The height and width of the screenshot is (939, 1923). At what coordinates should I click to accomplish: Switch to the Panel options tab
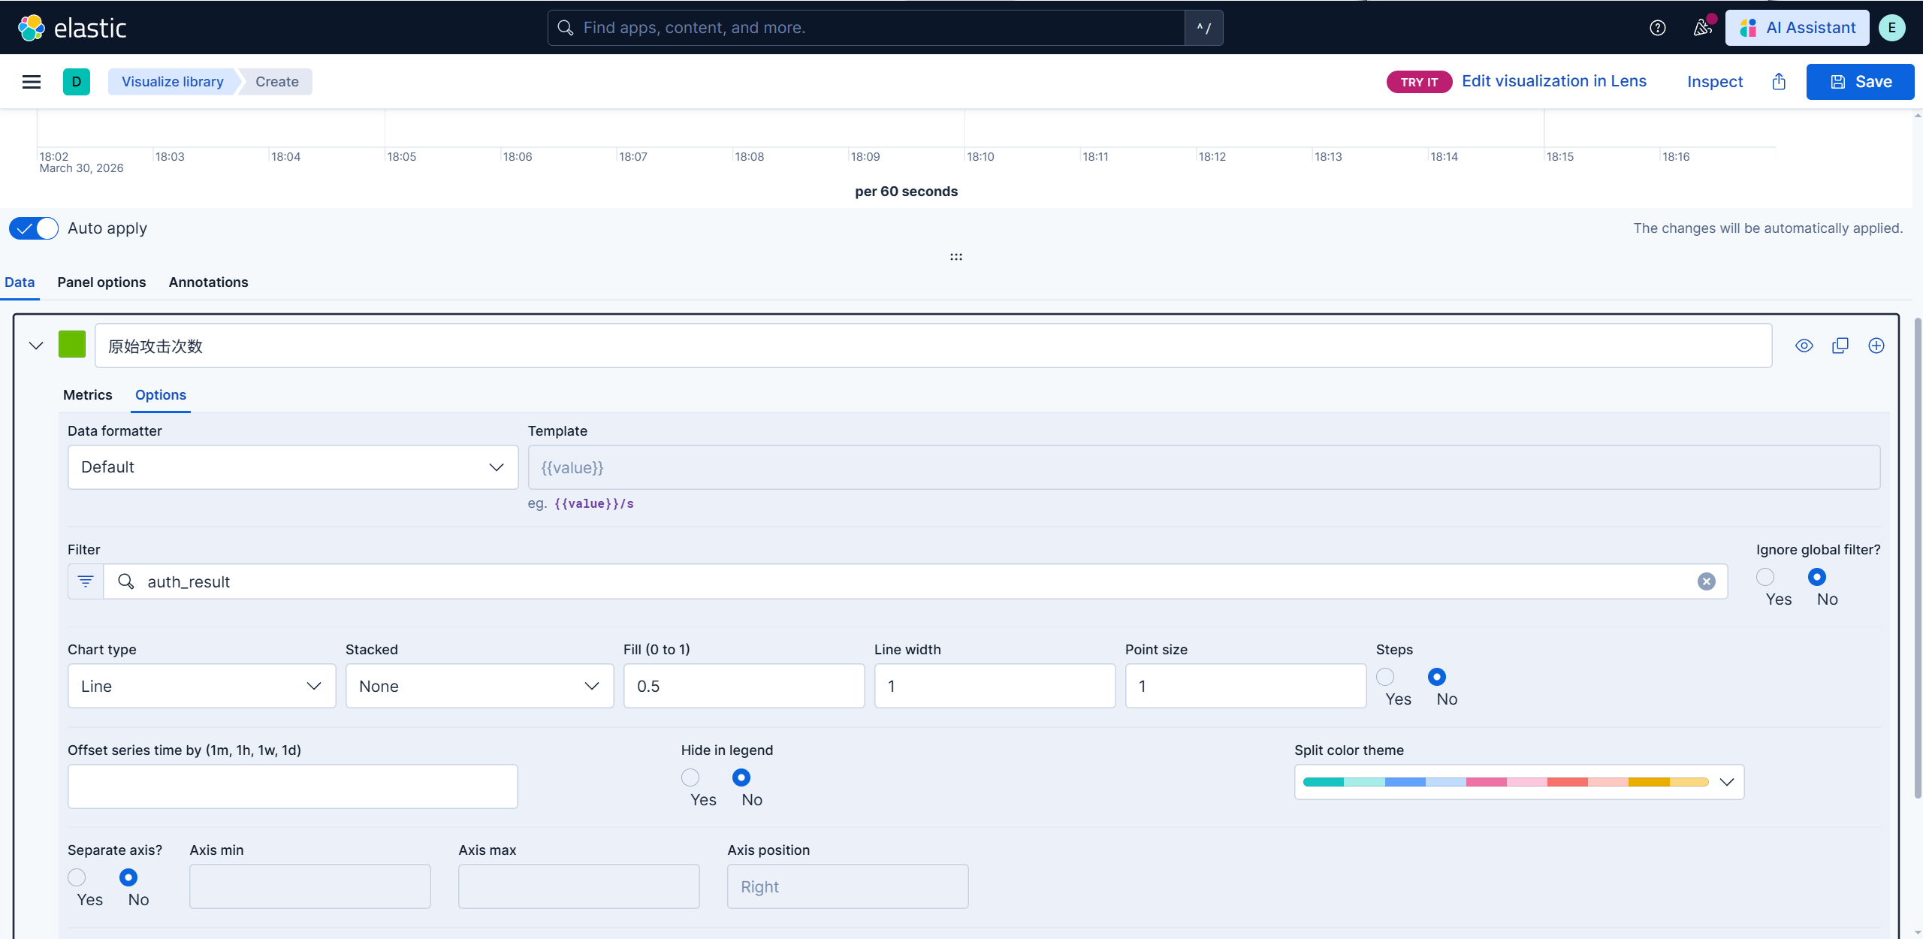pos(101,282)
